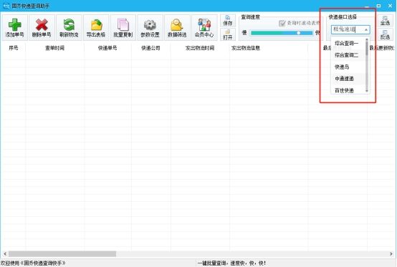Image resolution: width=397 pixels, height=267 pixels.
Task: Maximize the window
Action: [x=378, y=6]
